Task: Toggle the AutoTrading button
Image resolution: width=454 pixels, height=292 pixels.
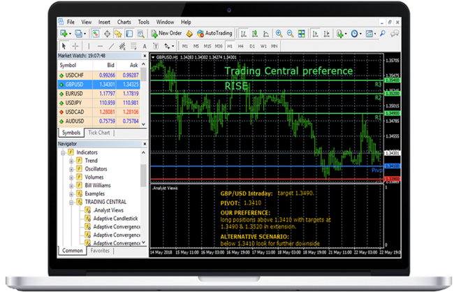Action: point(214,34)
